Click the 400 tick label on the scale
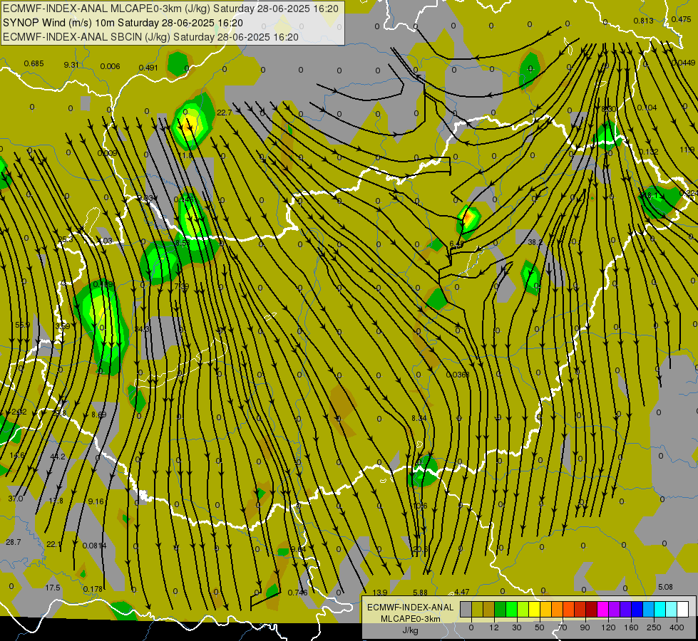Image resolution: width=698 pixels, height=641 pixels. pos(677,627)
